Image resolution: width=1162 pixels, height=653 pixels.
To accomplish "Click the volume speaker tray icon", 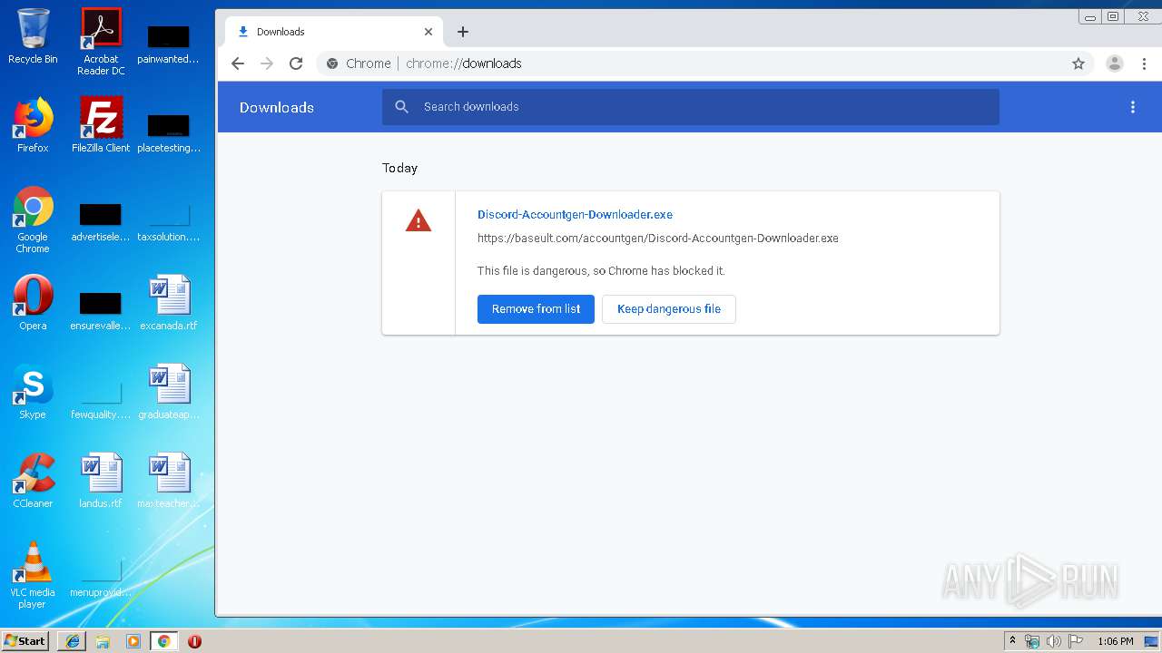I will pos(1054,641).
